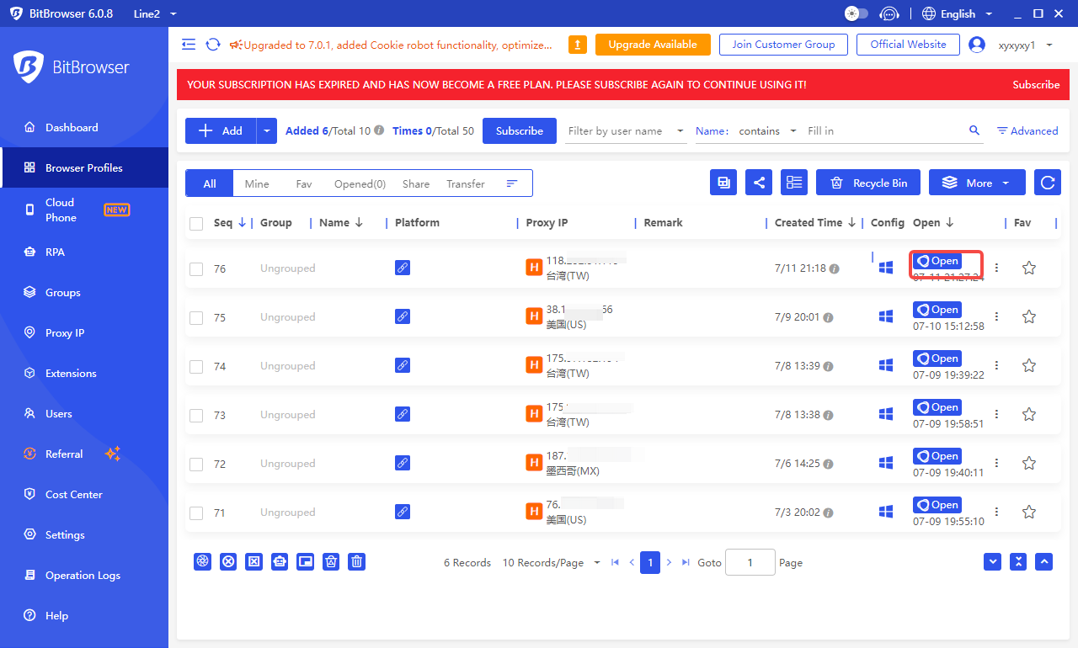Click the clear cache bin icon in bottom toolbar

(331, 561)
